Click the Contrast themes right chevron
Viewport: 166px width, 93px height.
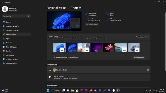pyautogui.click(x=148, y=77)
